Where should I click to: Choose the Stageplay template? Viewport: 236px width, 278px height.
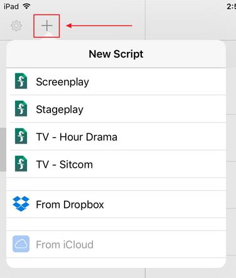click(116, 109)
